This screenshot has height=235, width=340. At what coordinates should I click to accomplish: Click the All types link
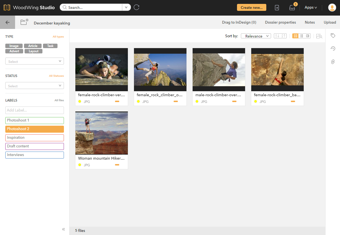58,37
